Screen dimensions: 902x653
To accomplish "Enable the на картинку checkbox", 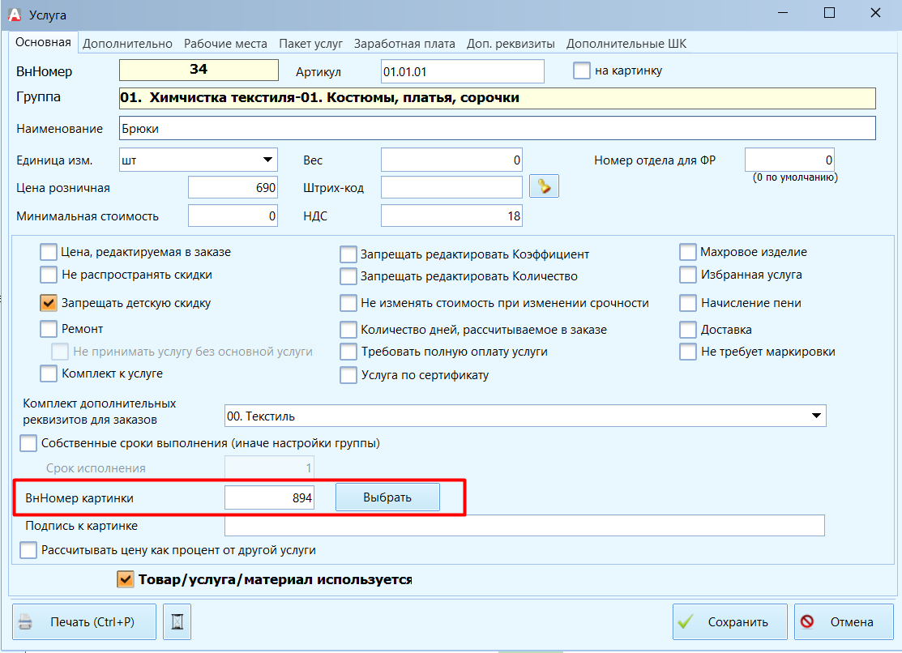I will [582, 70].
